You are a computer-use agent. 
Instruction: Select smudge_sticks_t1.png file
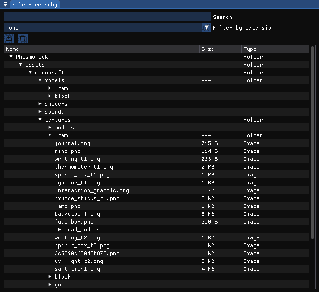87,198
